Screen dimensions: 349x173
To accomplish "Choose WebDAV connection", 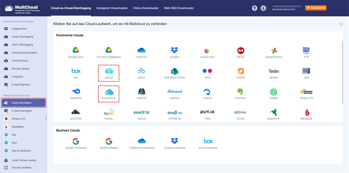I will click(x=142, y=91).
